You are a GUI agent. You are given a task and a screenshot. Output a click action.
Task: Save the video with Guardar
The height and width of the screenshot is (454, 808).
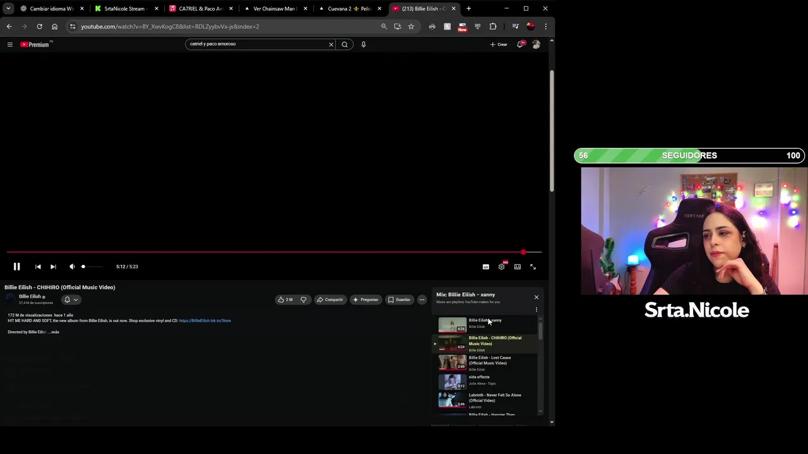[x=400, y=300]
